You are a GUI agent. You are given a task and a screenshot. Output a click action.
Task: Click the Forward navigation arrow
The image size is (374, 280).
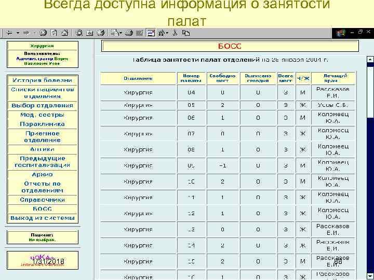click(x=26, y=33)
